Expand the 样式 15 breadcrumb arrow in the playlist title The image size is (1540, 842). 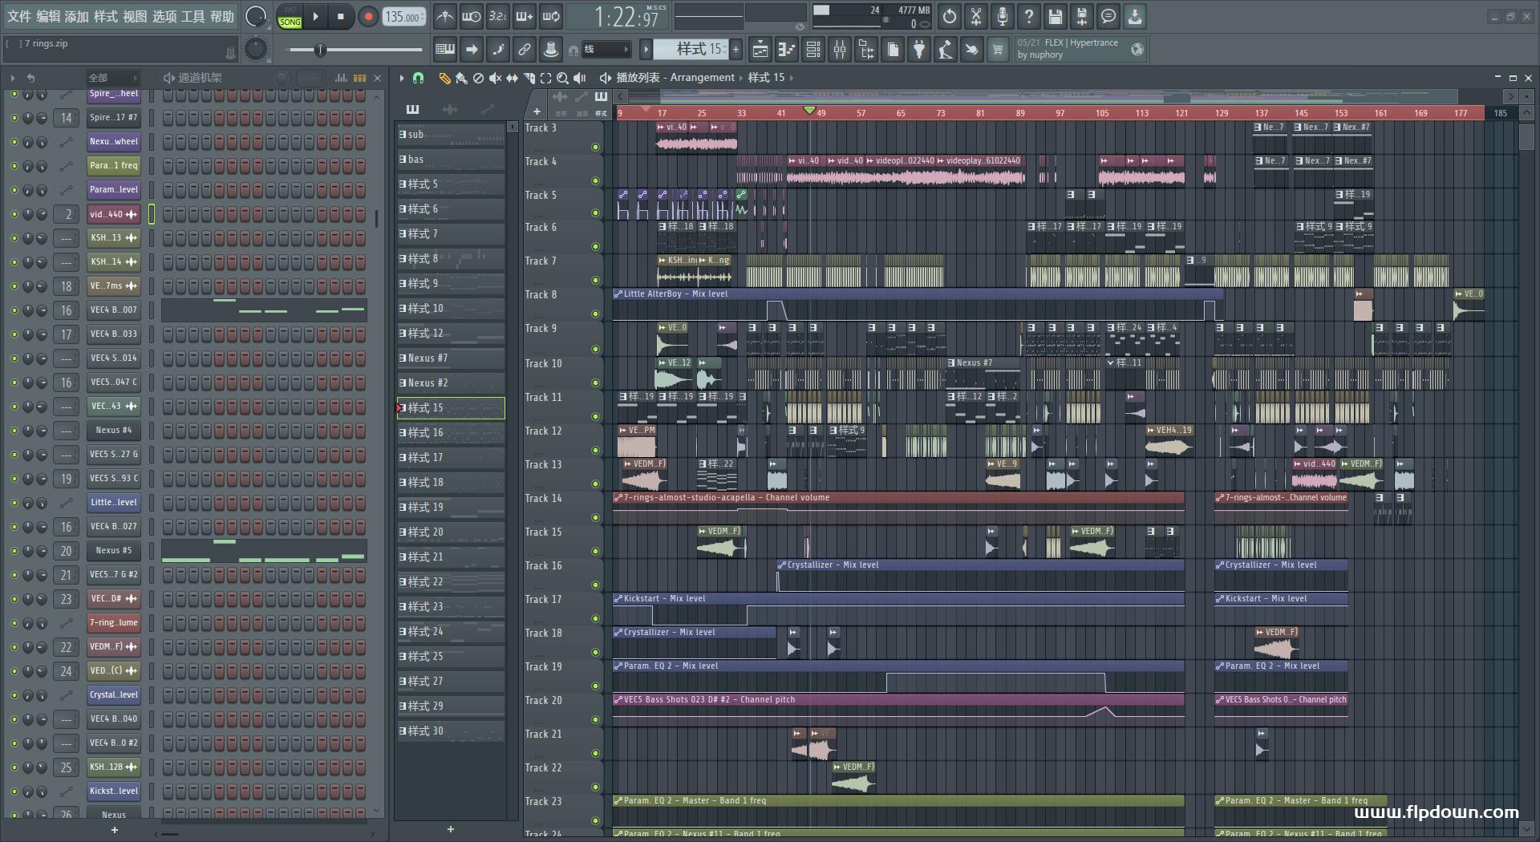coord(792,78)
